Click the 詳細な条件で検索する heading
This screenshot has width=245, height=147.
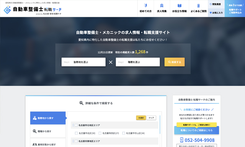tap(99, 103)
